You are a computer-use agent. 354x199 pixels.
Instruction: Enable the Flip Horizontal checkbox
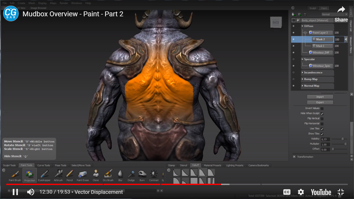click(322, 124)
